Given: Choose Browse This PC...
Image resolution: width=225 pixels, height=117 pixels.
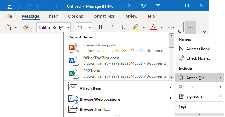Looking at the screenshot, I should [120, 109].
